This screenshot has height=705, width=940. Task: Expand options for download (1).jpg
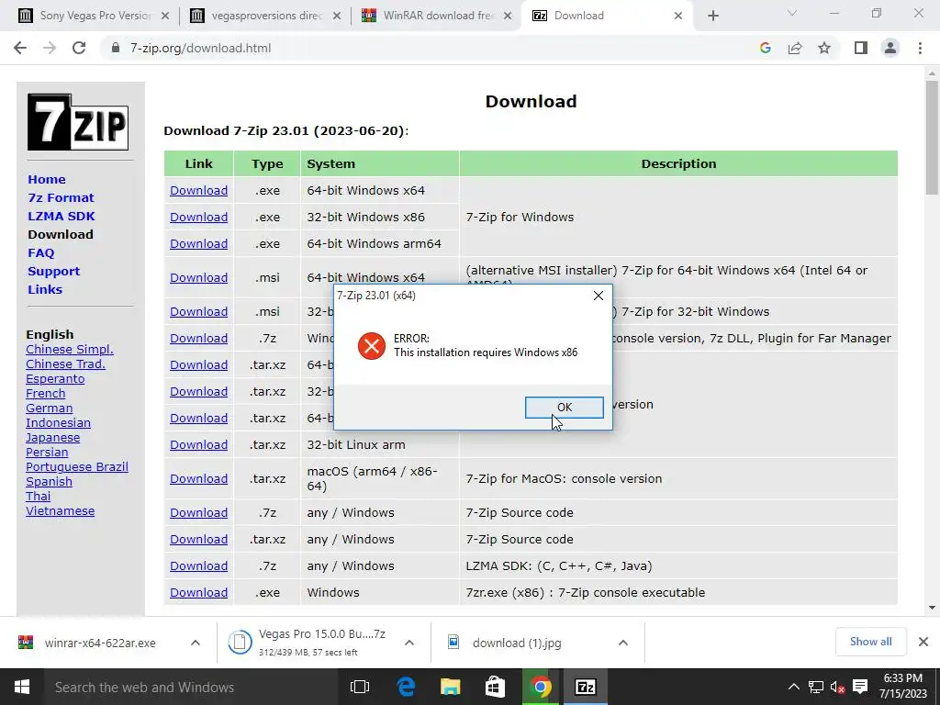(x=623, y=643)
